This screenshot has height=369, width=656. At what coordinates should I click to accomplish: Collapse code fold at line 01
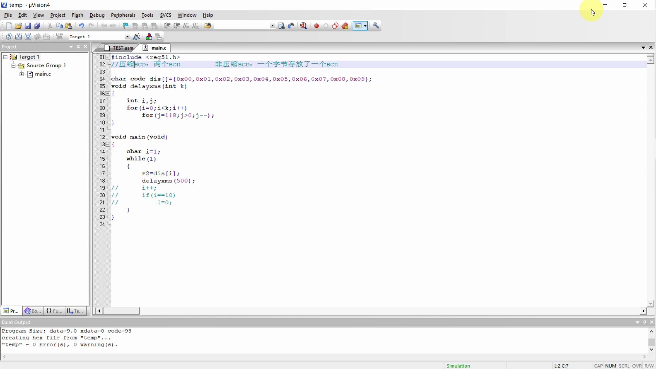pyautogui.click(x=108, y=57)
